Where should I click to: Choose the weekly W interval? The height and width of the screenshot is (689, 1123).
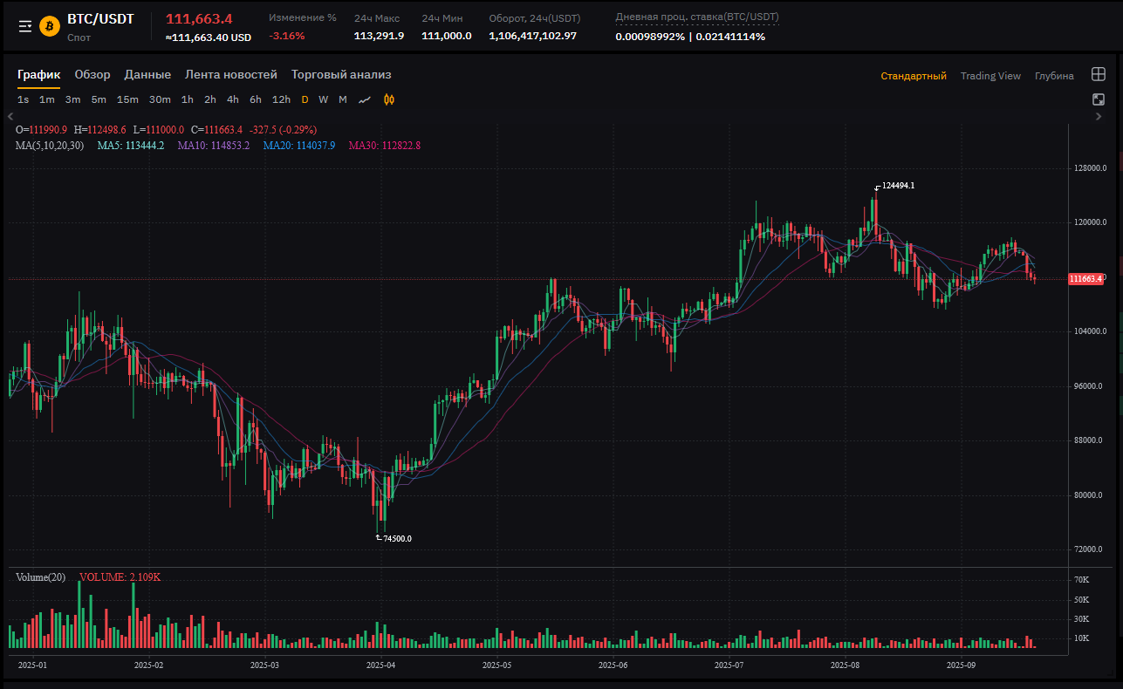click(323, 99)
